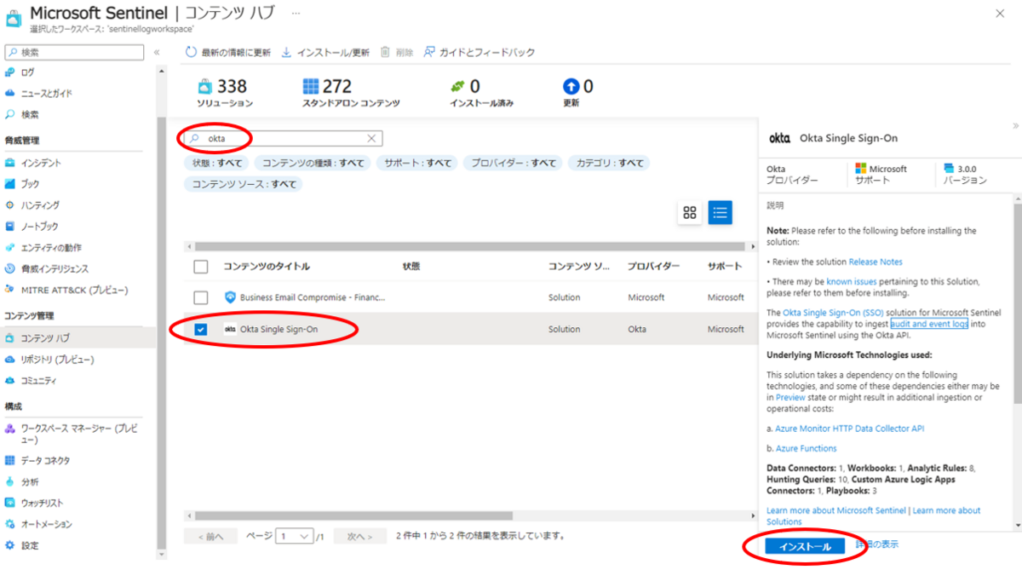Click 削除 trash toolbar button
Viewport: 1022px width, 570px height.
pos(397,53)
